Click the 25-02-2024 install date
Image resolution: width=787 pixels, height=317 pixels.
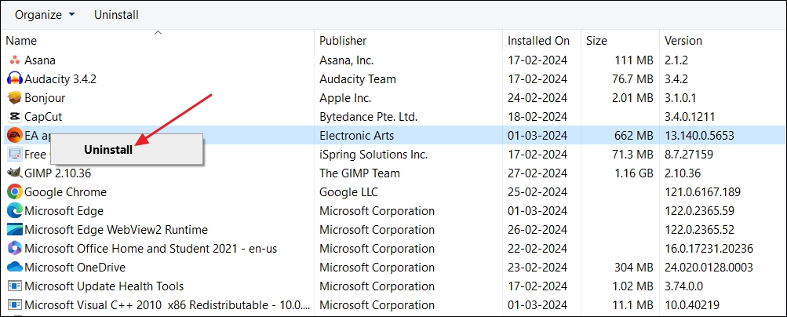click(537, 192)
